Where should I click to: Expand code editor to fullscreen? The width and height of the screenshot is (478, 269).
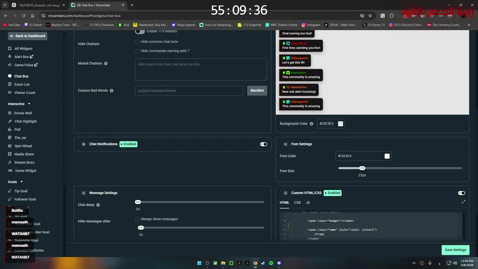[463, 202]
